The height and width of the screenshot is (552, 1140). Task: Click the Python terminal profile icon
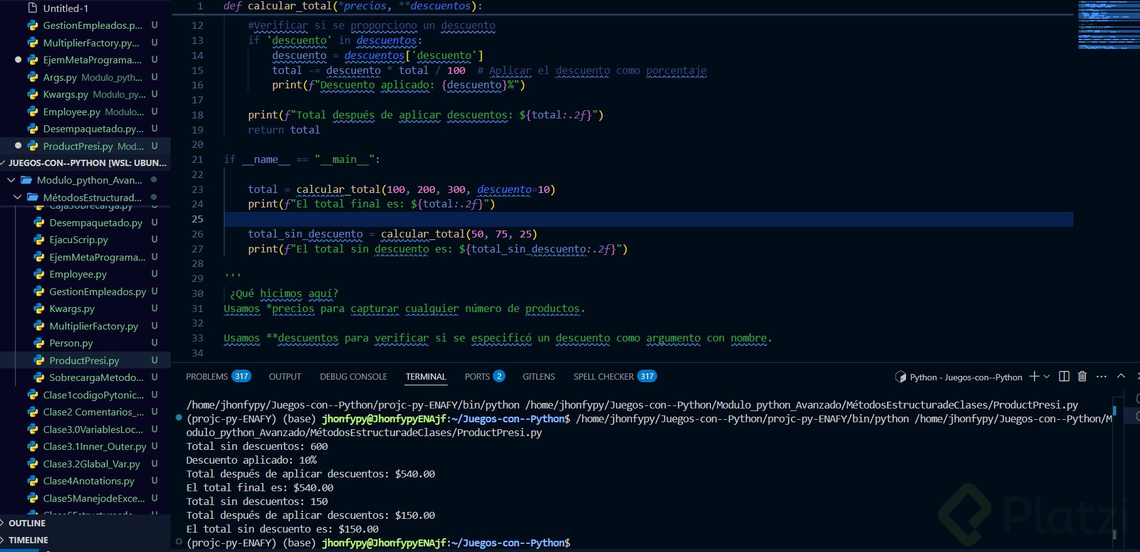[900, 377]
